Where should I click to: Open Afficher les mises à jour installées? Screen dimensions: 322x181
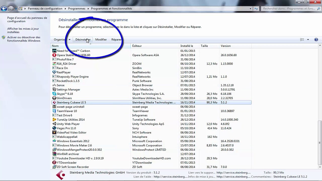click(x=23, y=30)
